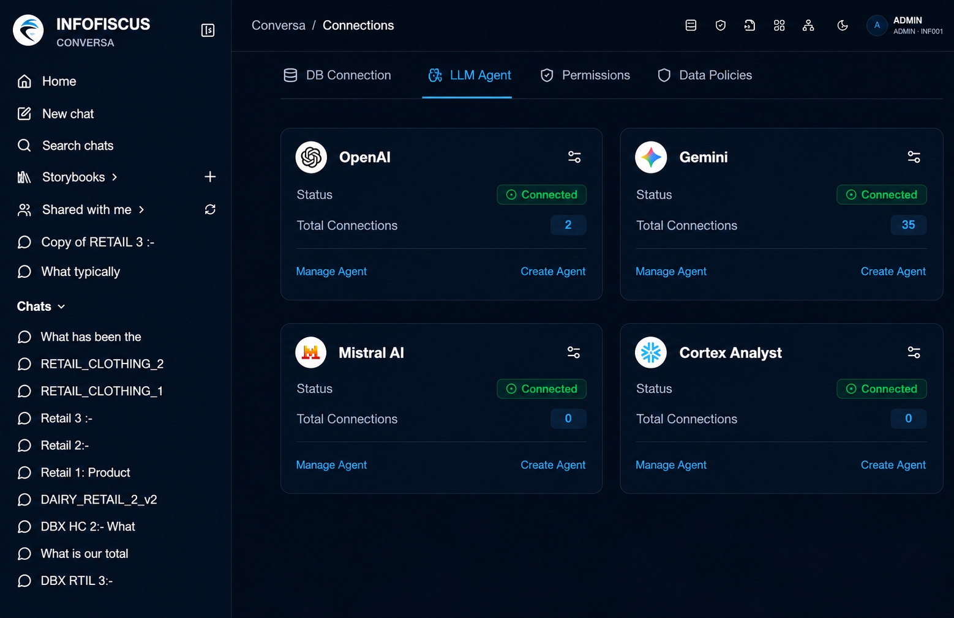Start a New chat
954x618 pixels.
(x=56, y=114)
